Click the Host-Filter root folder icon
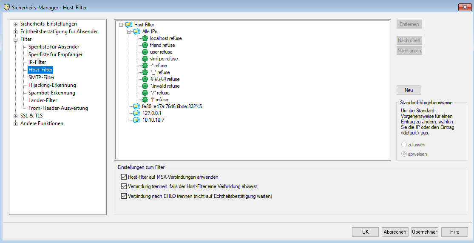This screenshot has height=243, width=474. [129, 25]
